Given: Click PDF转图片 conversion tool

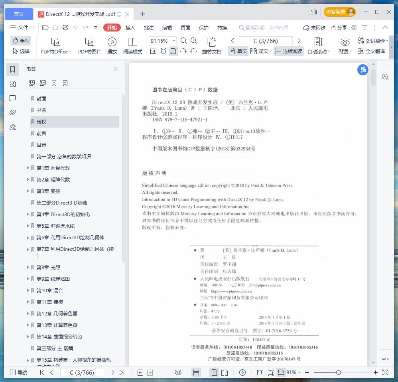Looking at the screenshot, I should (90, 46).
